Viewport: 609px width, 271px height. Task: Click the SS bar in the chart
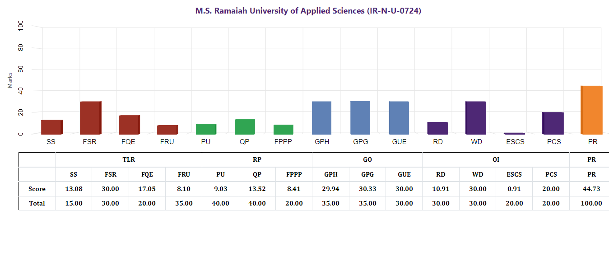click(52, 127)
